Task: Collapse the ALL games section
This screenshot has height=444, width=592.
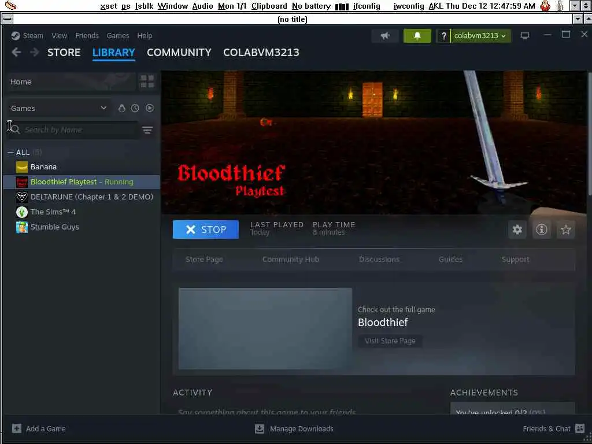Action: click(10, 153)
